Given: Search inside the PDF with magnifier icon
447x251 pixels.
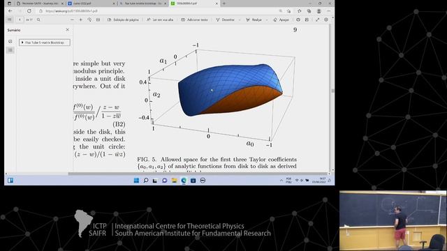Looking at the screenshot, I should (38, 20).
